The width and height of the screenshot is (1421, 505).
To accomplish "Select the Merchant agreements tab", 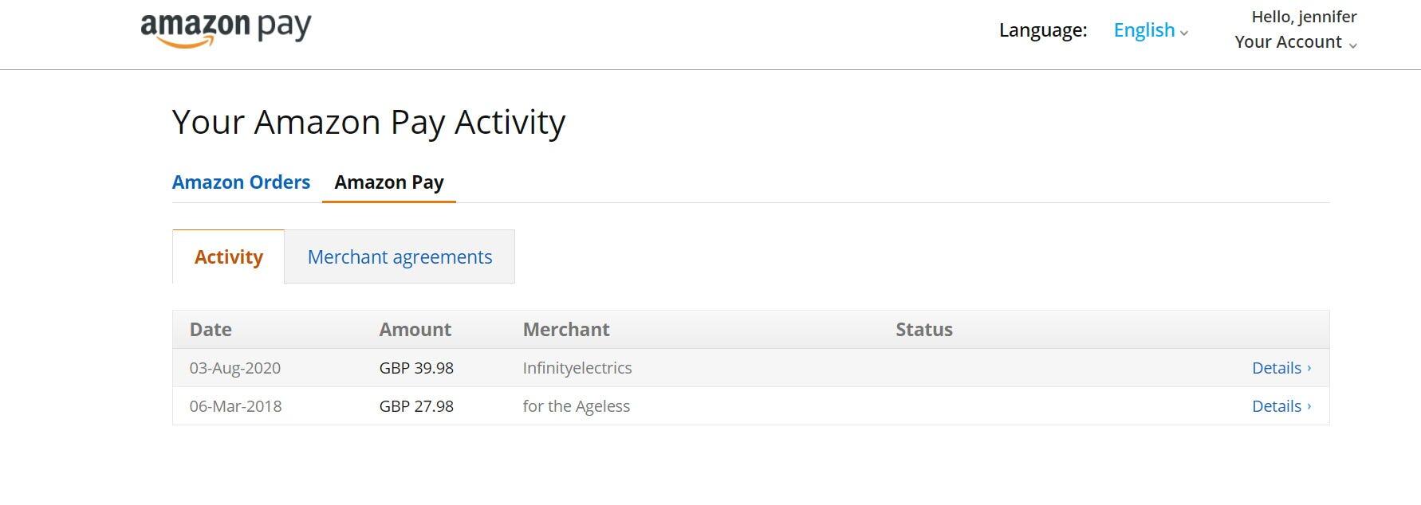I will [399, 256].
